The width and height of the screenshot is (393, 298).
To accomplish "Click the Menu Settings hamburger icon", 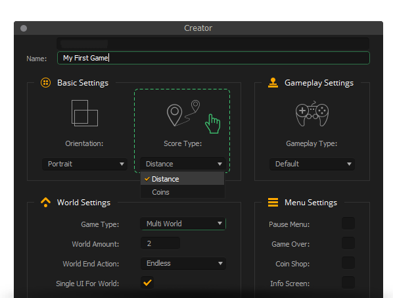I will pyautogui.click(x=273, y=202).
